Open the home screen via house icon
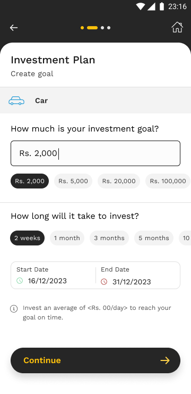 click(x=177, y=27)
